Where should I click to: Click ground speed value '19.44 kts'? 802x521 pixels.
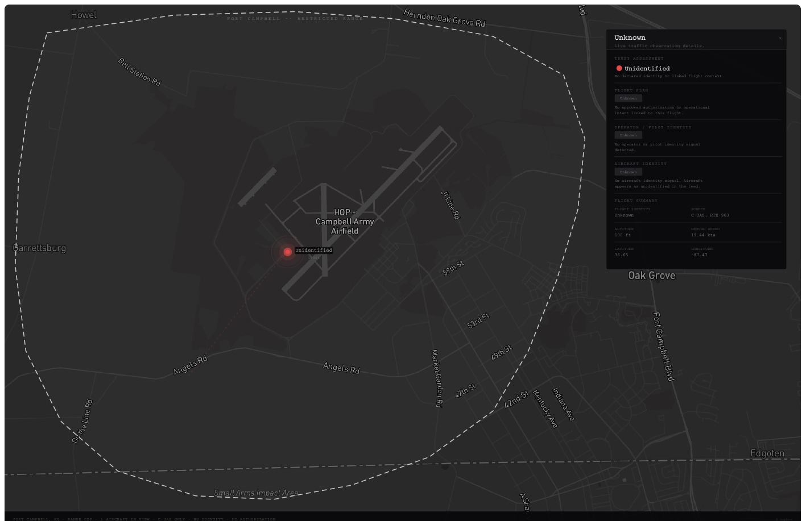[703, 235]
